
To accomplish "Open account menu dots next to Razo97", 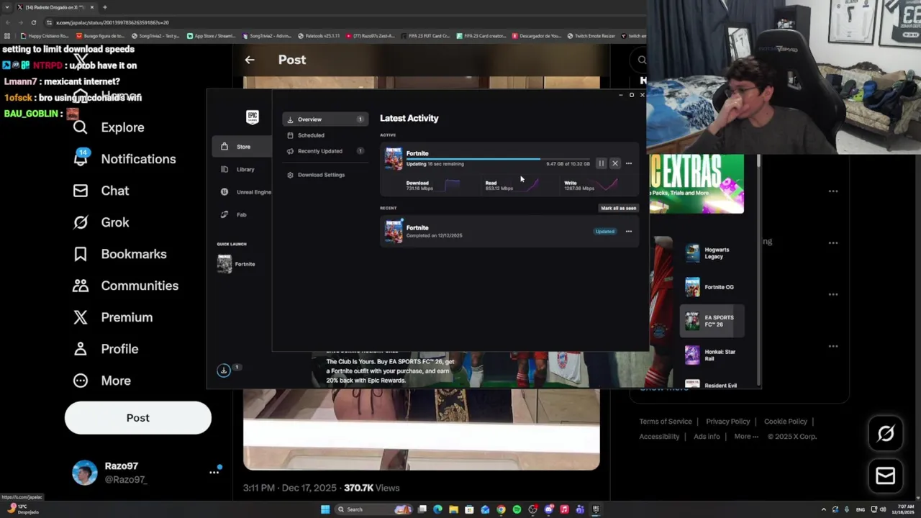I will (x=214, y=473).
